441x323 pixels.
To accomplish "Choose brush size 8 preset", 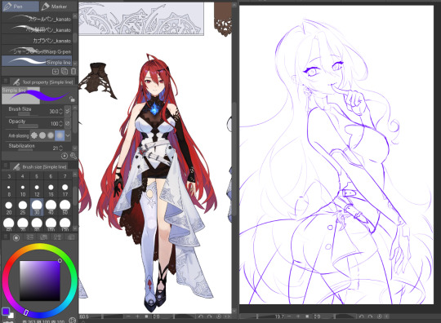I will pos(9,190).
